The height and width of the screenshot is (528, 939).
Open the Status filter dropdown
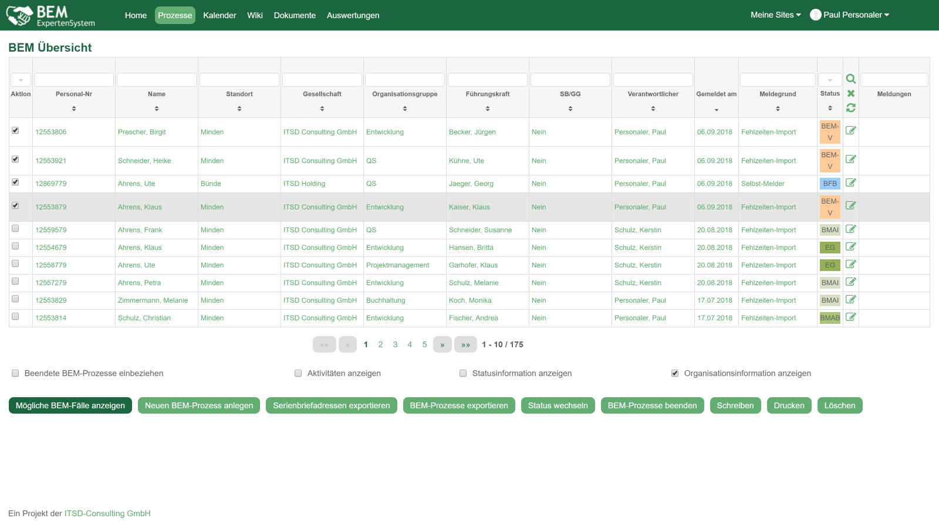pos(830,80)
